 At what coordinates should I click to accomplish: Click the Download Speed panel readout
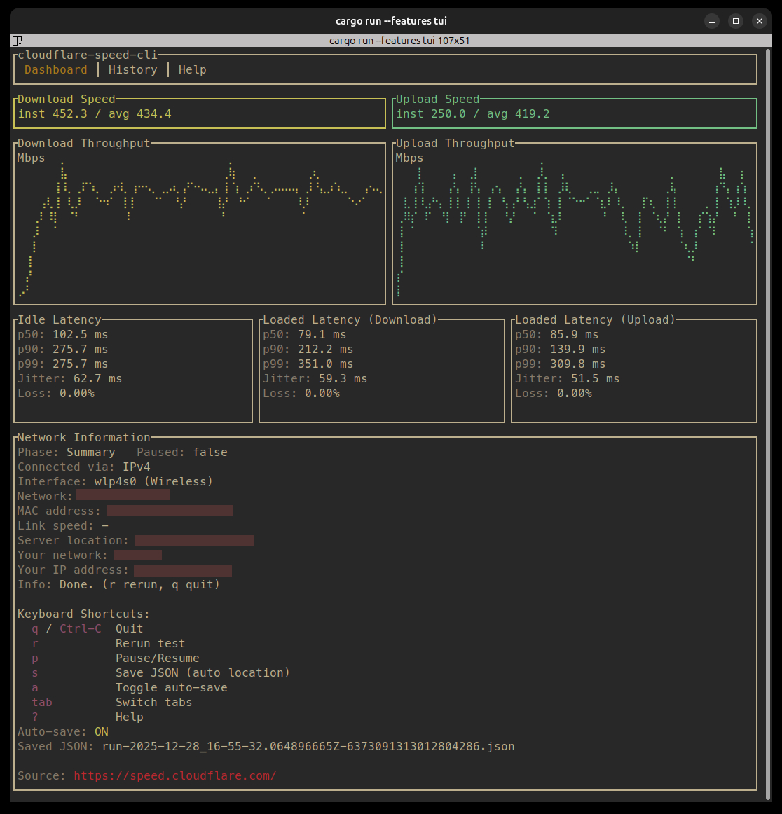95,113
